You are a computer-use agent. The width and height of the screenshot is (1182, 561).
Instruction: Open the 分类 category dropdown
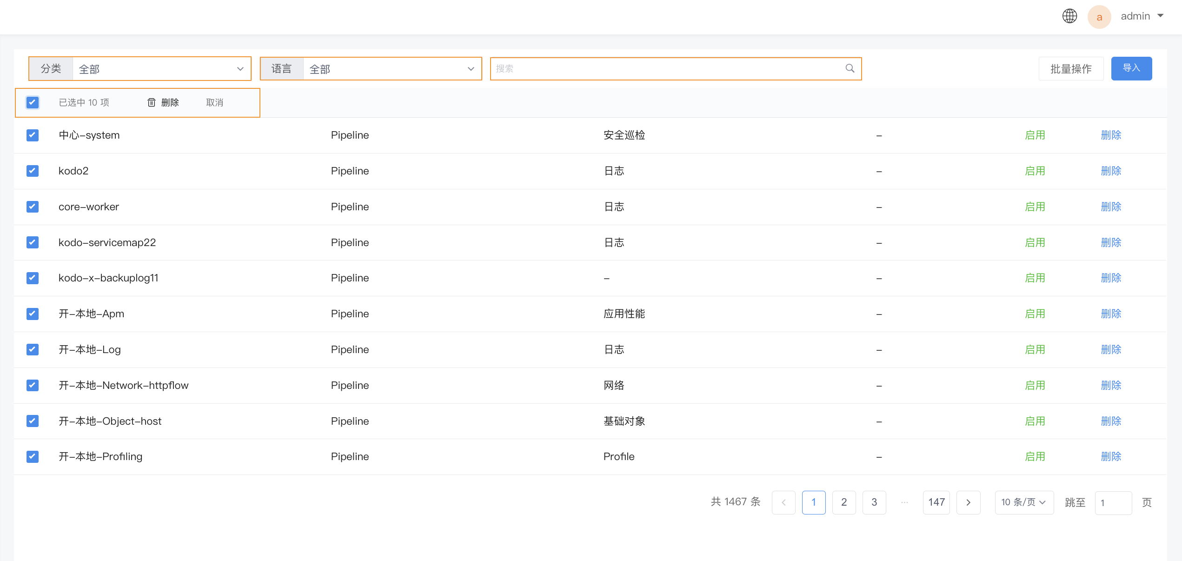tap(162, 69)
